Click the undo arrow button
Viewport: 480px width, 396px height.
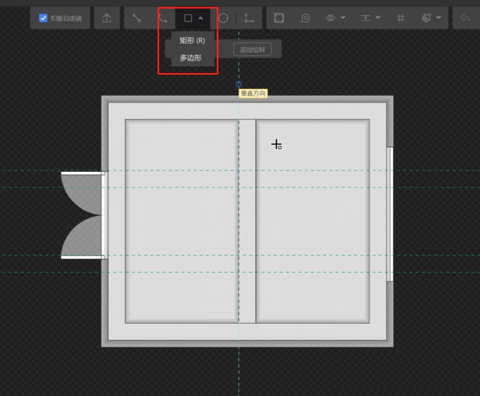466,18
